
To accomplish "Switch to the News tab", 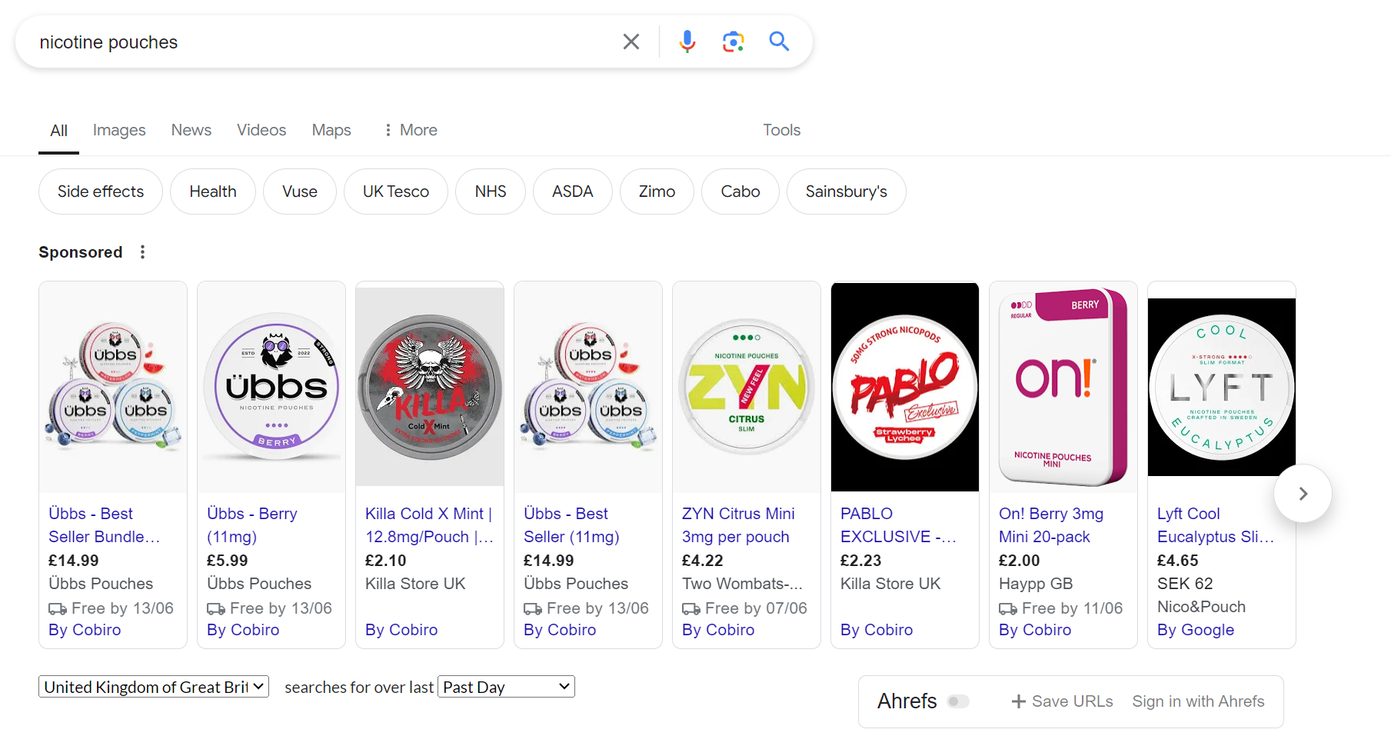I will [191, 130].
